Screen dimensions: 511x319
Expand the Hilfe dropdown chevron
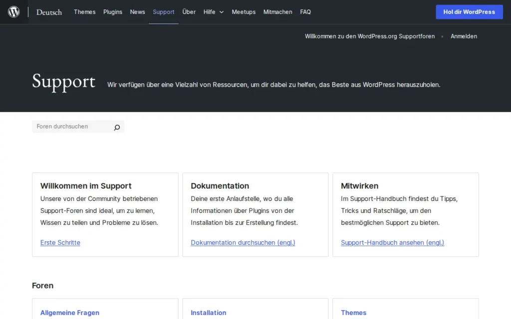point(222,12)
